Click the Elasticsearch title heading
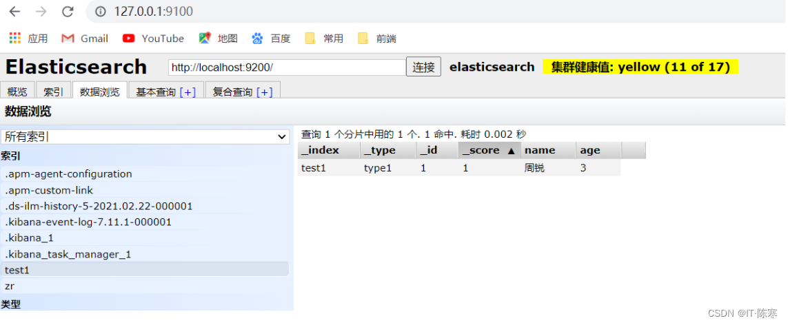 coord(76,67)
